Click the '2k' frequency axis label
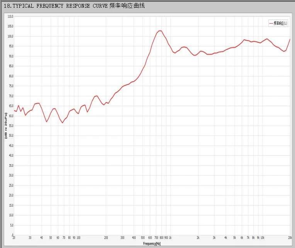The width and height of the screenshot is (295, 248). tap(198, 238)
